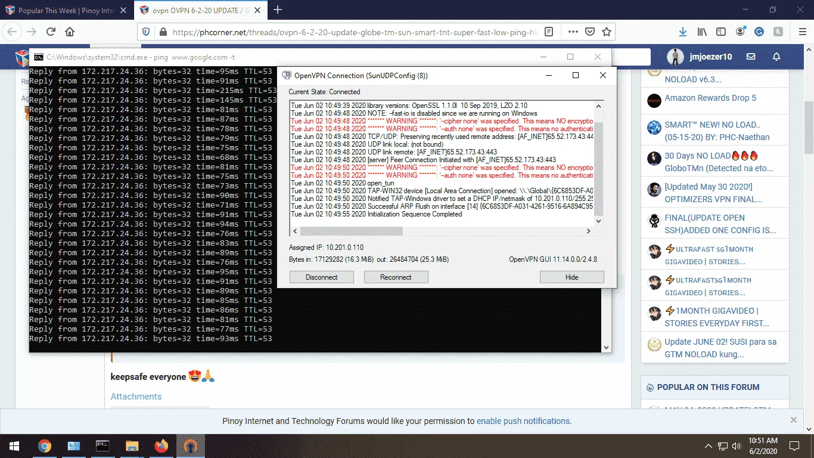The width and height of the screenshot is (814, 458).
Task: Open the Firefox Account icon
Action: tap(741, 32)
